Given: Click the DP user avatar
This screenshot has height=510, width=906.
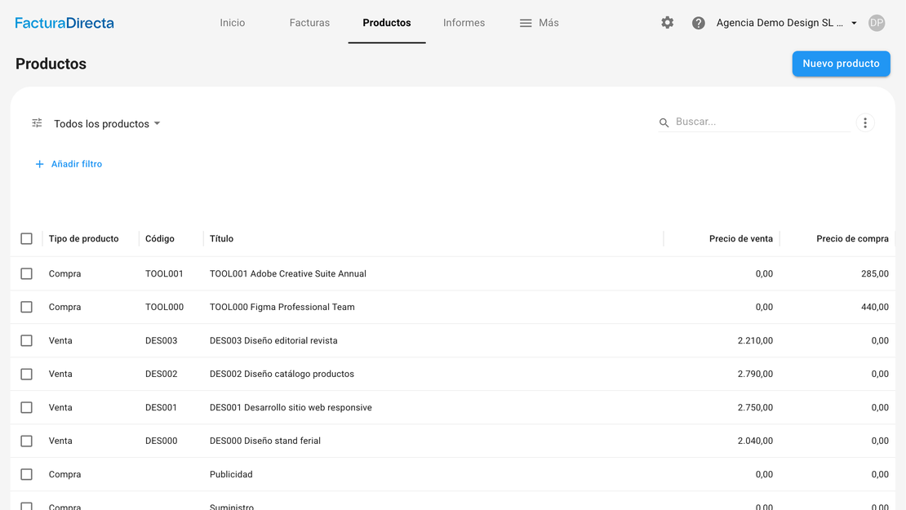Looking at the screenshot, I should pos(877,23).
